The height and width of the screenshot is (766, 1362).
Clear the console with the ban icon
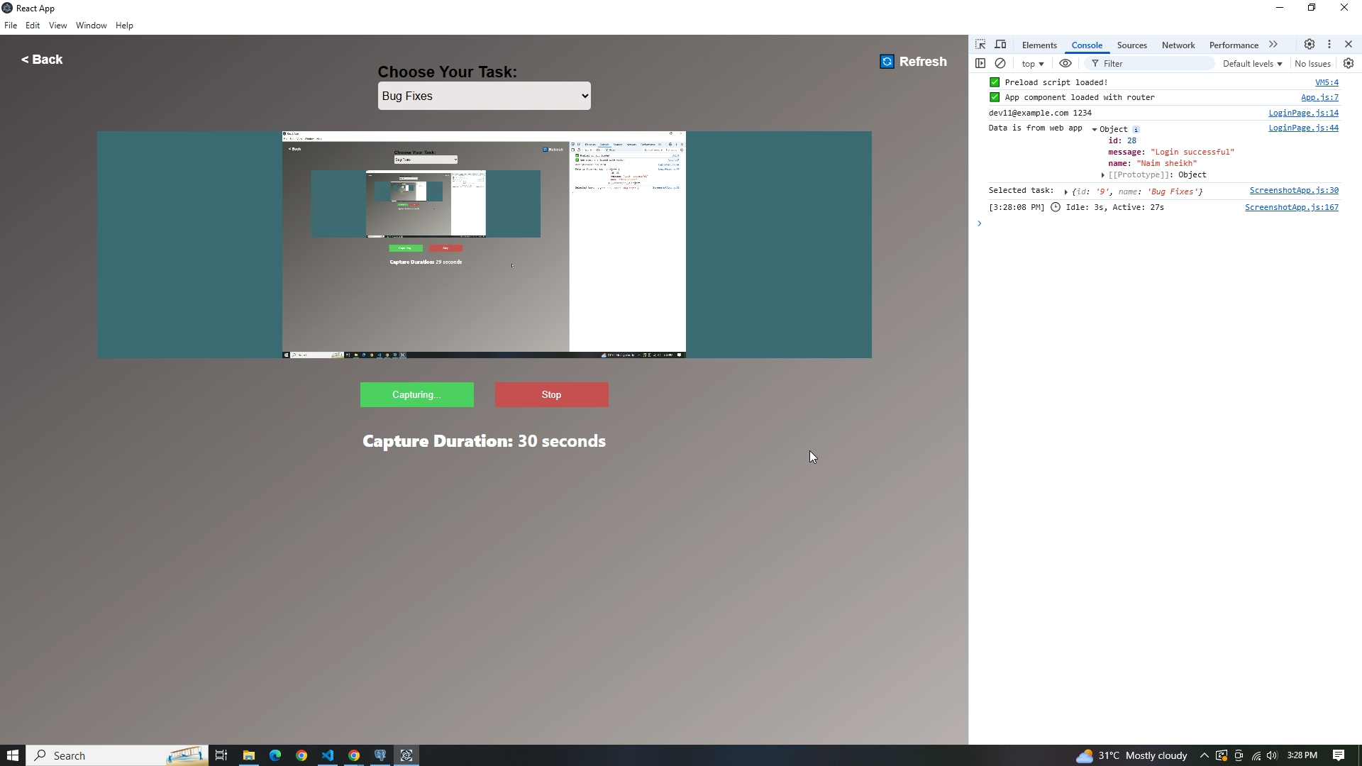(x=1000, y=64)
